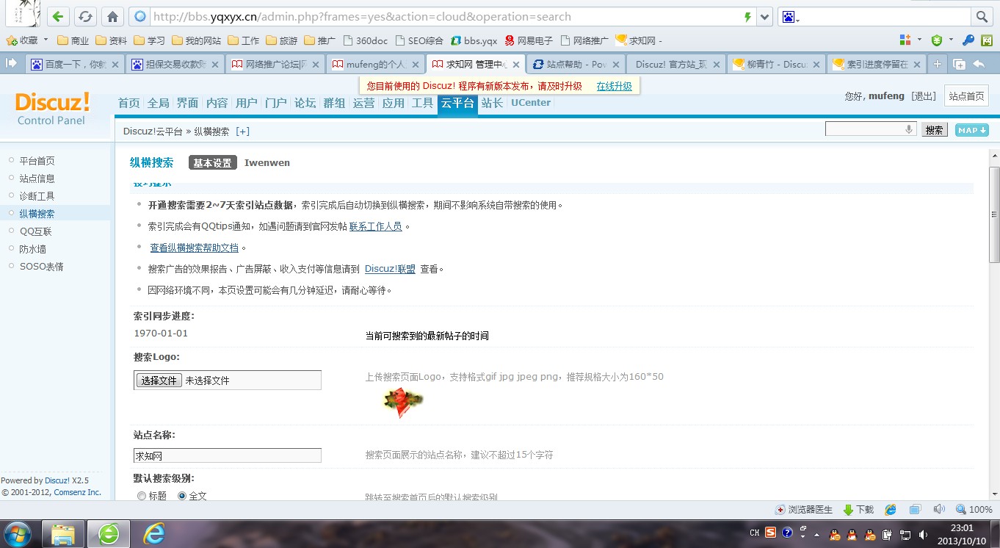Screen dimensions: 1000x548
Task: Click the 站点首页 button
Action: (x=966, y=96)
